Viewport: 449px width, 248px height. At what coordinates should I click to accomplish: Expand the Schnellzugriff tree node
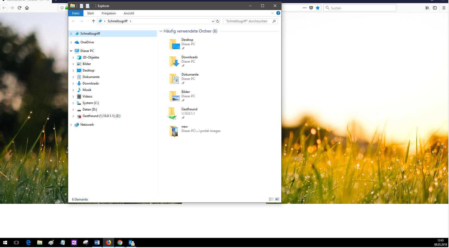click(71, 34)
